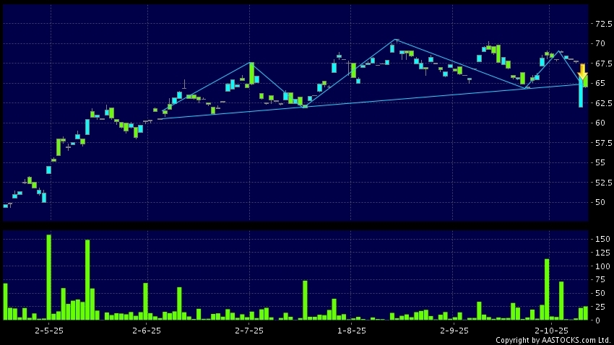Image resolution: width=614 pixels, height=345 pixels.
Task: Select the 67.5 price axis label
Action: [x=601, y=64]
